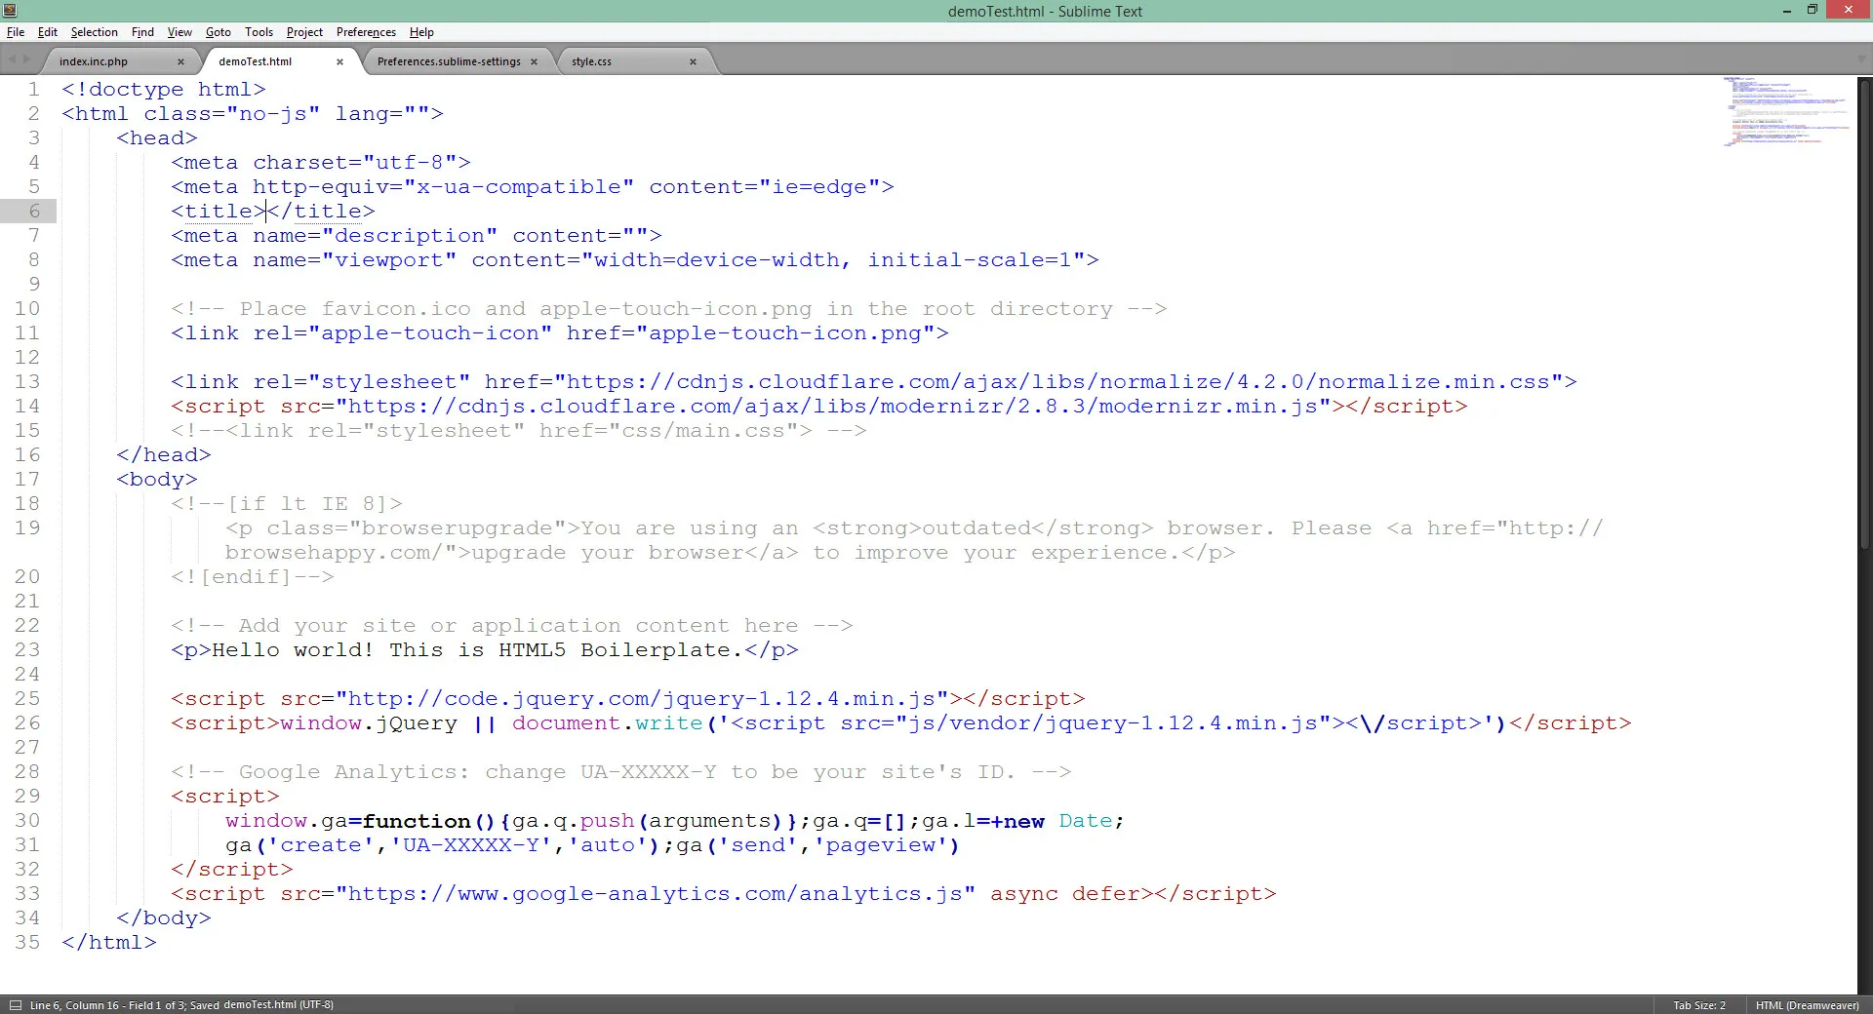Open the Tab Size: 2 selector
The image size is (1873, 1014).
tap(1699, 1005)
